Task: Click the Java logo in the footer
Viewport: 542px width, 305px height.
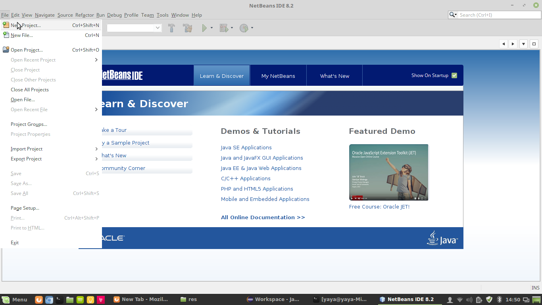Action: (442, 238)
